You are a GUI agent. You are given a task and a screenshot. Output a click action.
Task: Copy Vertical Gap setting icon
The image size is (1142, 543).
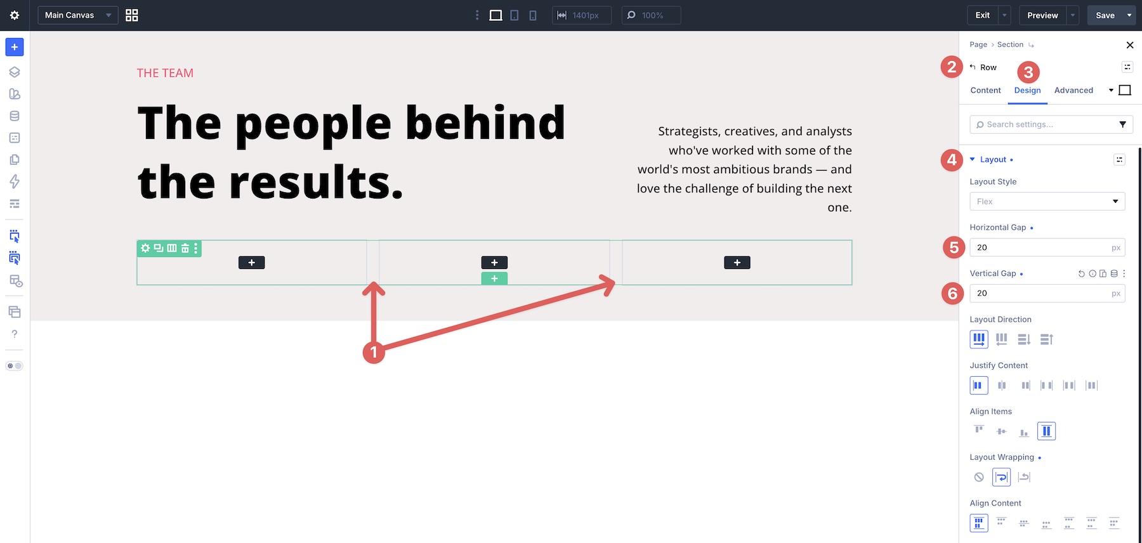point(1103,274)
